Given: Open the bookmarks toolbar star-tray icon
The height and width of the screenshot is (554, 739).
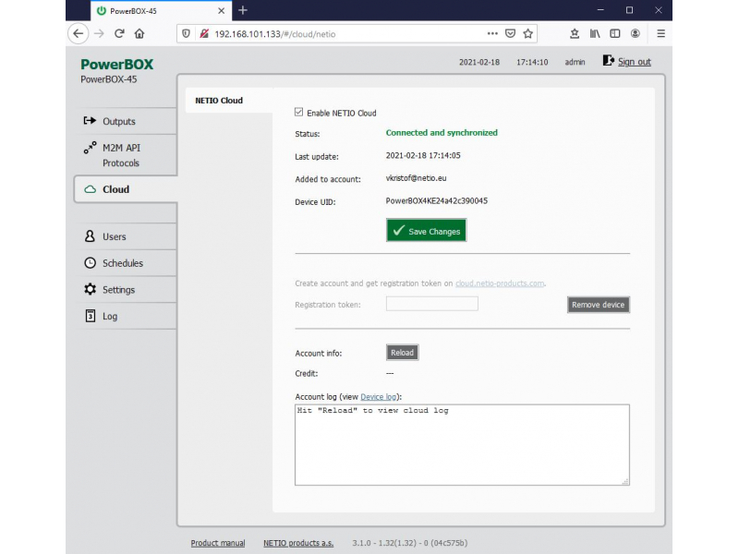Looking at the screenshot, I should (x=574, y=33).
